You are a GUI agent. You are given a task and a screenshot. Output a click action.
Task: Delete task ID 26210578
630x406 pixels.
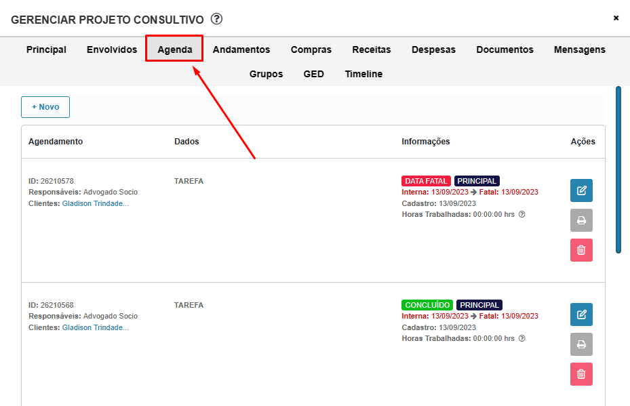point(581,250)
